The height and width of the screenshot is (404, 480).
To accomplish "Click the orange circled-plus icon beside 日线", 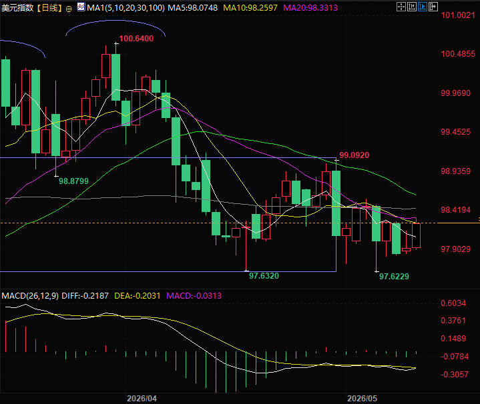I will (x=69, y=9).
